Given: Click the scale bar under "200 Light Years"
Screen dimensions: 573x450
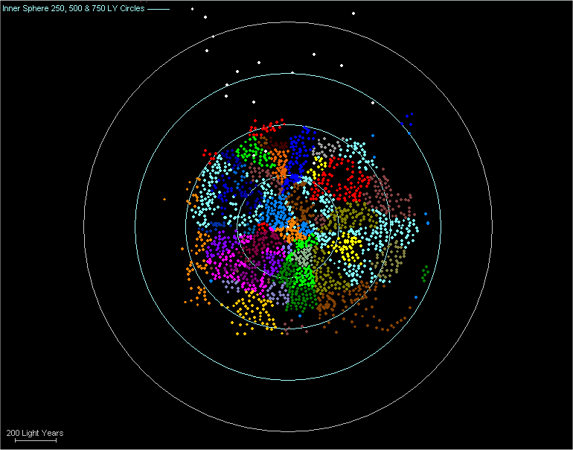Looking at the screenshot, I should click(x=36, y=440).
